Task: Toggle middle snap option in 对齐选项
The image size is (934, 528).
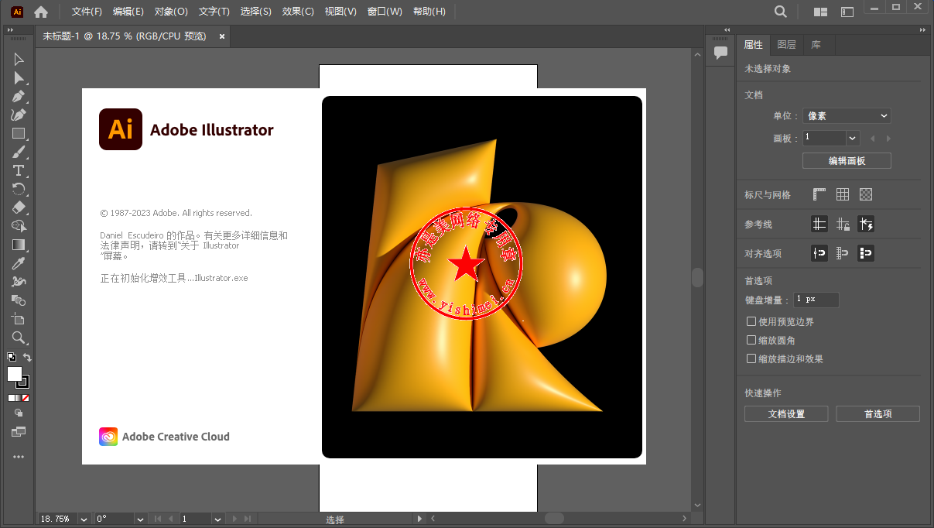Action: pyautogui.click(x=843, y=253)
